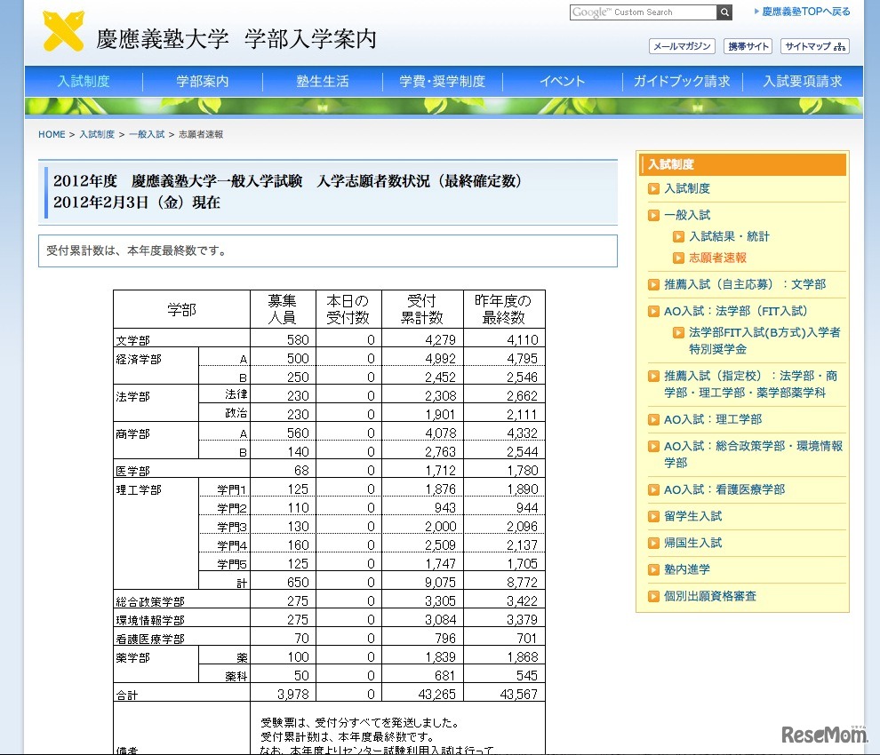Open the イベント menu item
This screenshot has height=755, width=880.
[562, 80]
